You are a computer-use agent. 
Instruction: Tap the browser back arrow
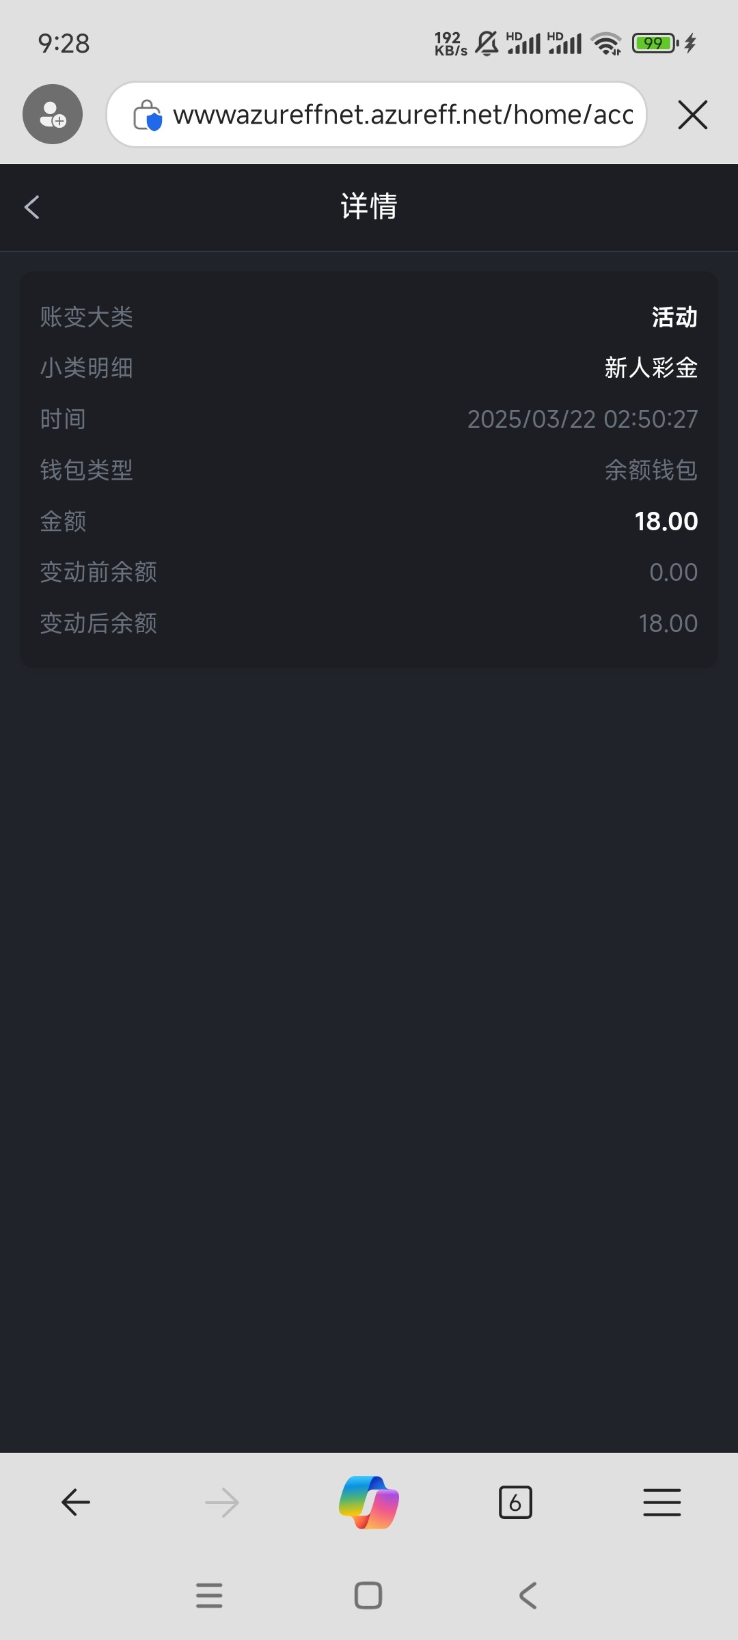coord(76,1503)
